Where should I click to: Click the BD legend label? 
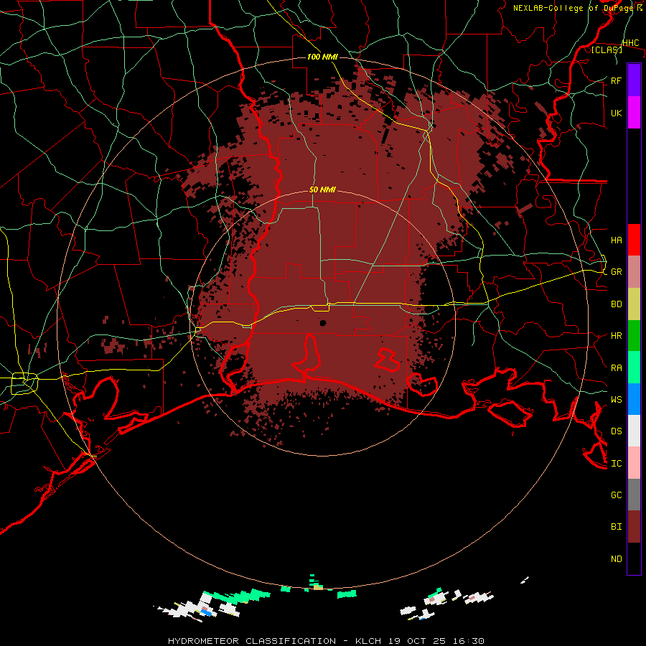tap(616, 304)
